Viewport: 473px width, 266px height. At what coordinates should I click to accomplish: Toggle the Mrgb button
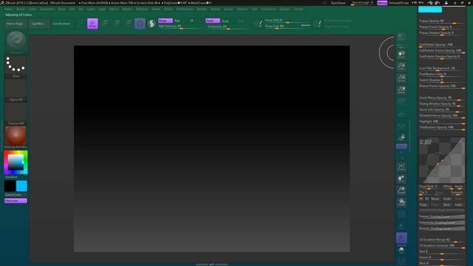pyautogui.click(x=166, y=21)
